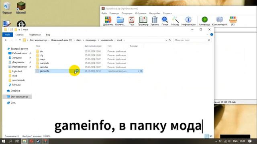
Task: Open WinRAR Настройки menu
Action: (155, 13)
